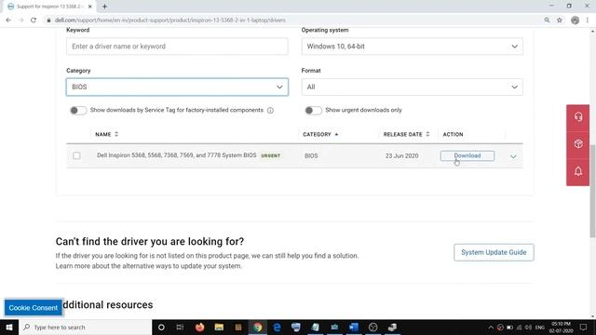The height and width of the screenshot is (335, 596).
Task: Click the Windows taskbar search box
Action: click(x=85, y=327)
